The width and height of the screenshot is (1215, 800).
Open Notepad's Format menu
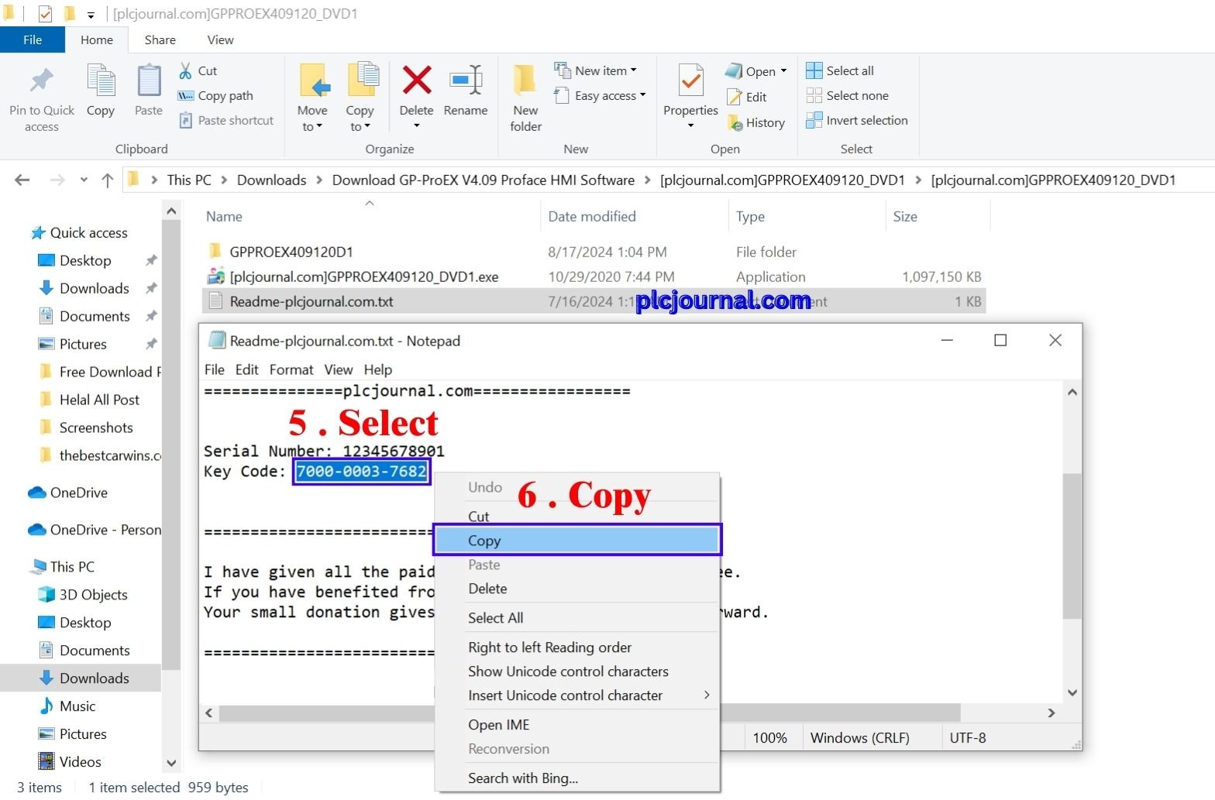[x=291, y=369]
